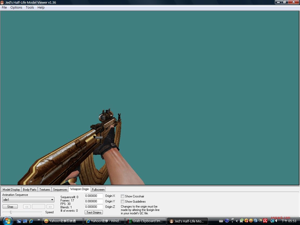Switch to the Textures tab

click(x=45, y=190)
